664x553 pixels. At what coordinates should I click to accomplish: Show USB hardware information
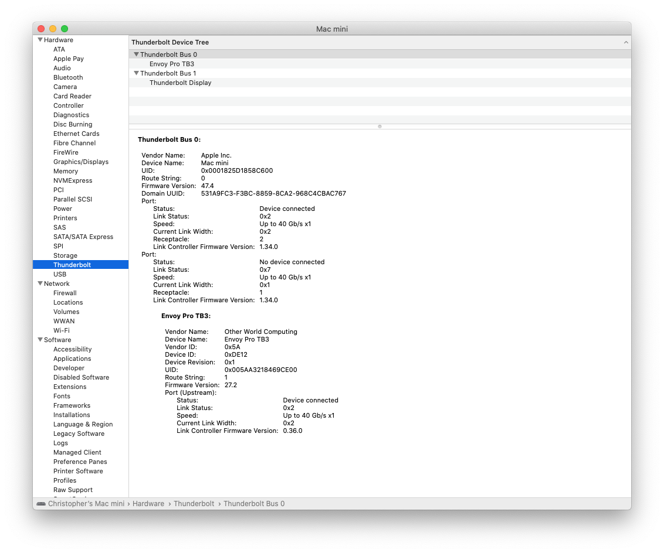(60, 274)
